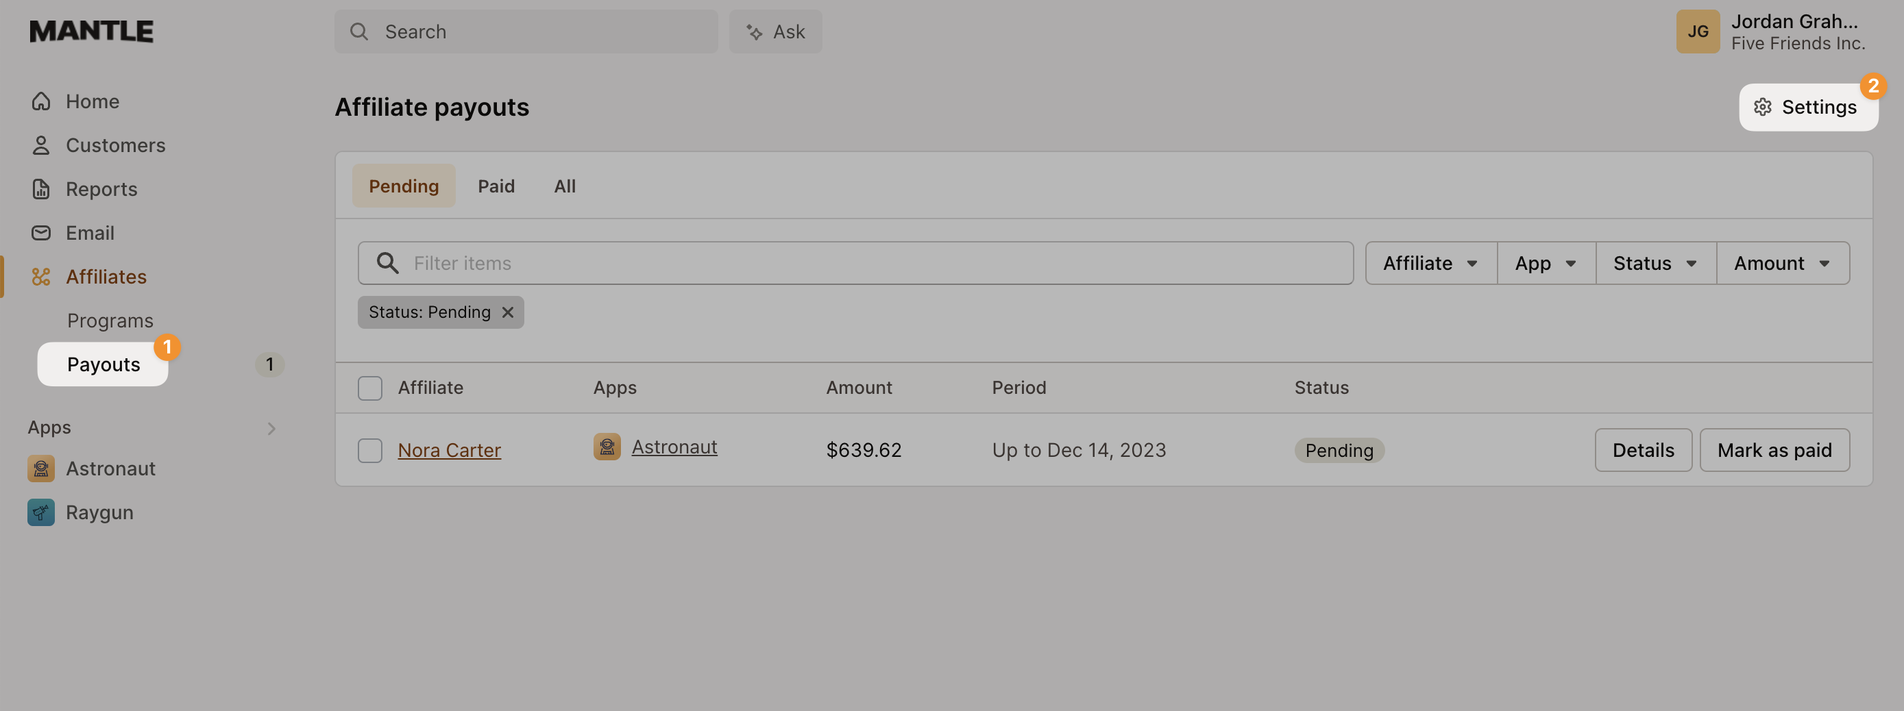Expand the Apps section in the sidebar
The width and height of the screenshot is (1904, 711).
272,427
